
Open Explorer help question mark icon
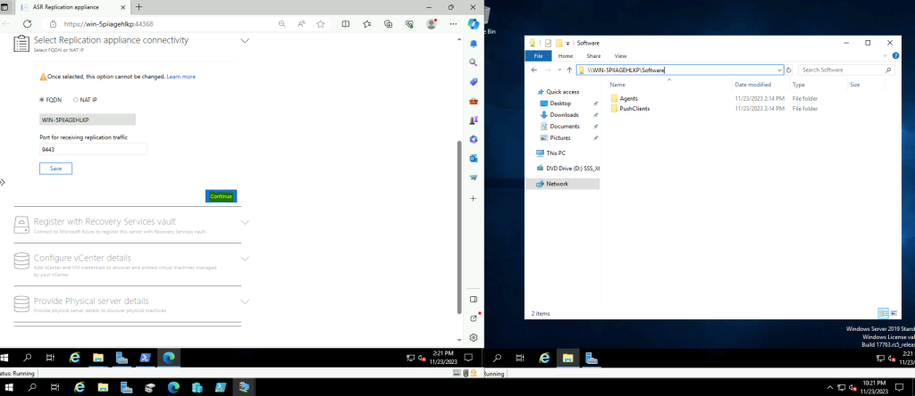[895, 56]
